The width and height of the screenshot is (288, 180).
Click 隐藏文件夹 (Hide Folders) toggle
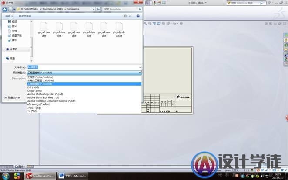pyautogui.click(x=12, y=98)
